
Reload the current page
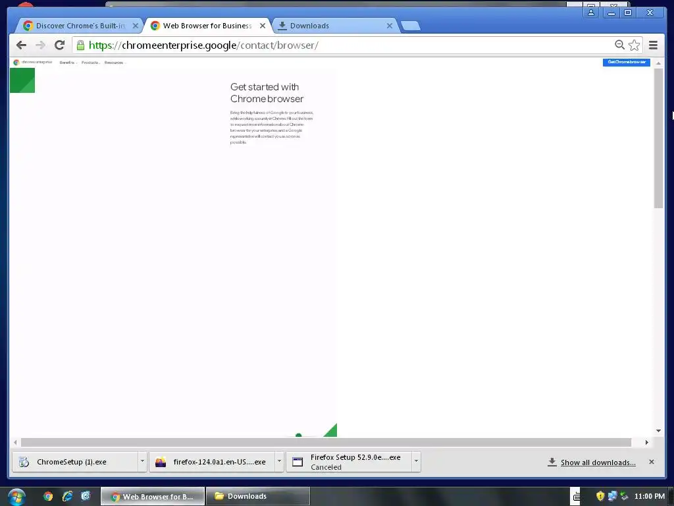(59, 45)
